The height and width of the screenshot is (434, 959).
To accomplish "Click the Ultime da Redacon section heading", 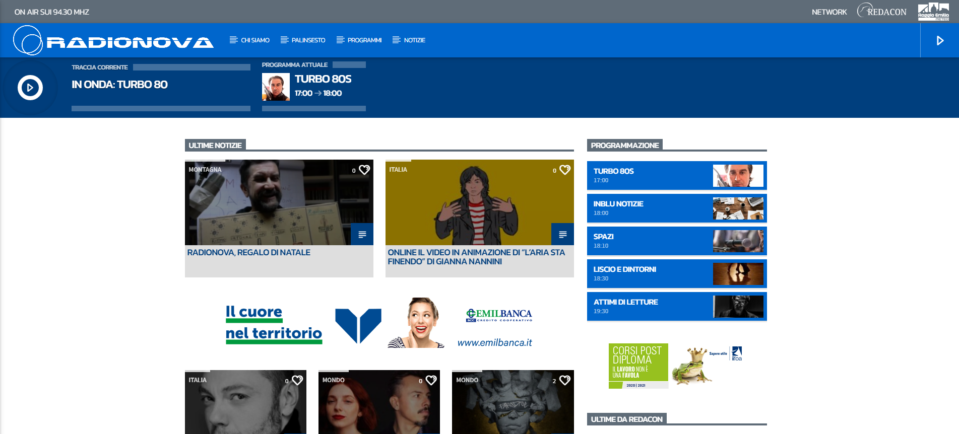I will [626, 419].
